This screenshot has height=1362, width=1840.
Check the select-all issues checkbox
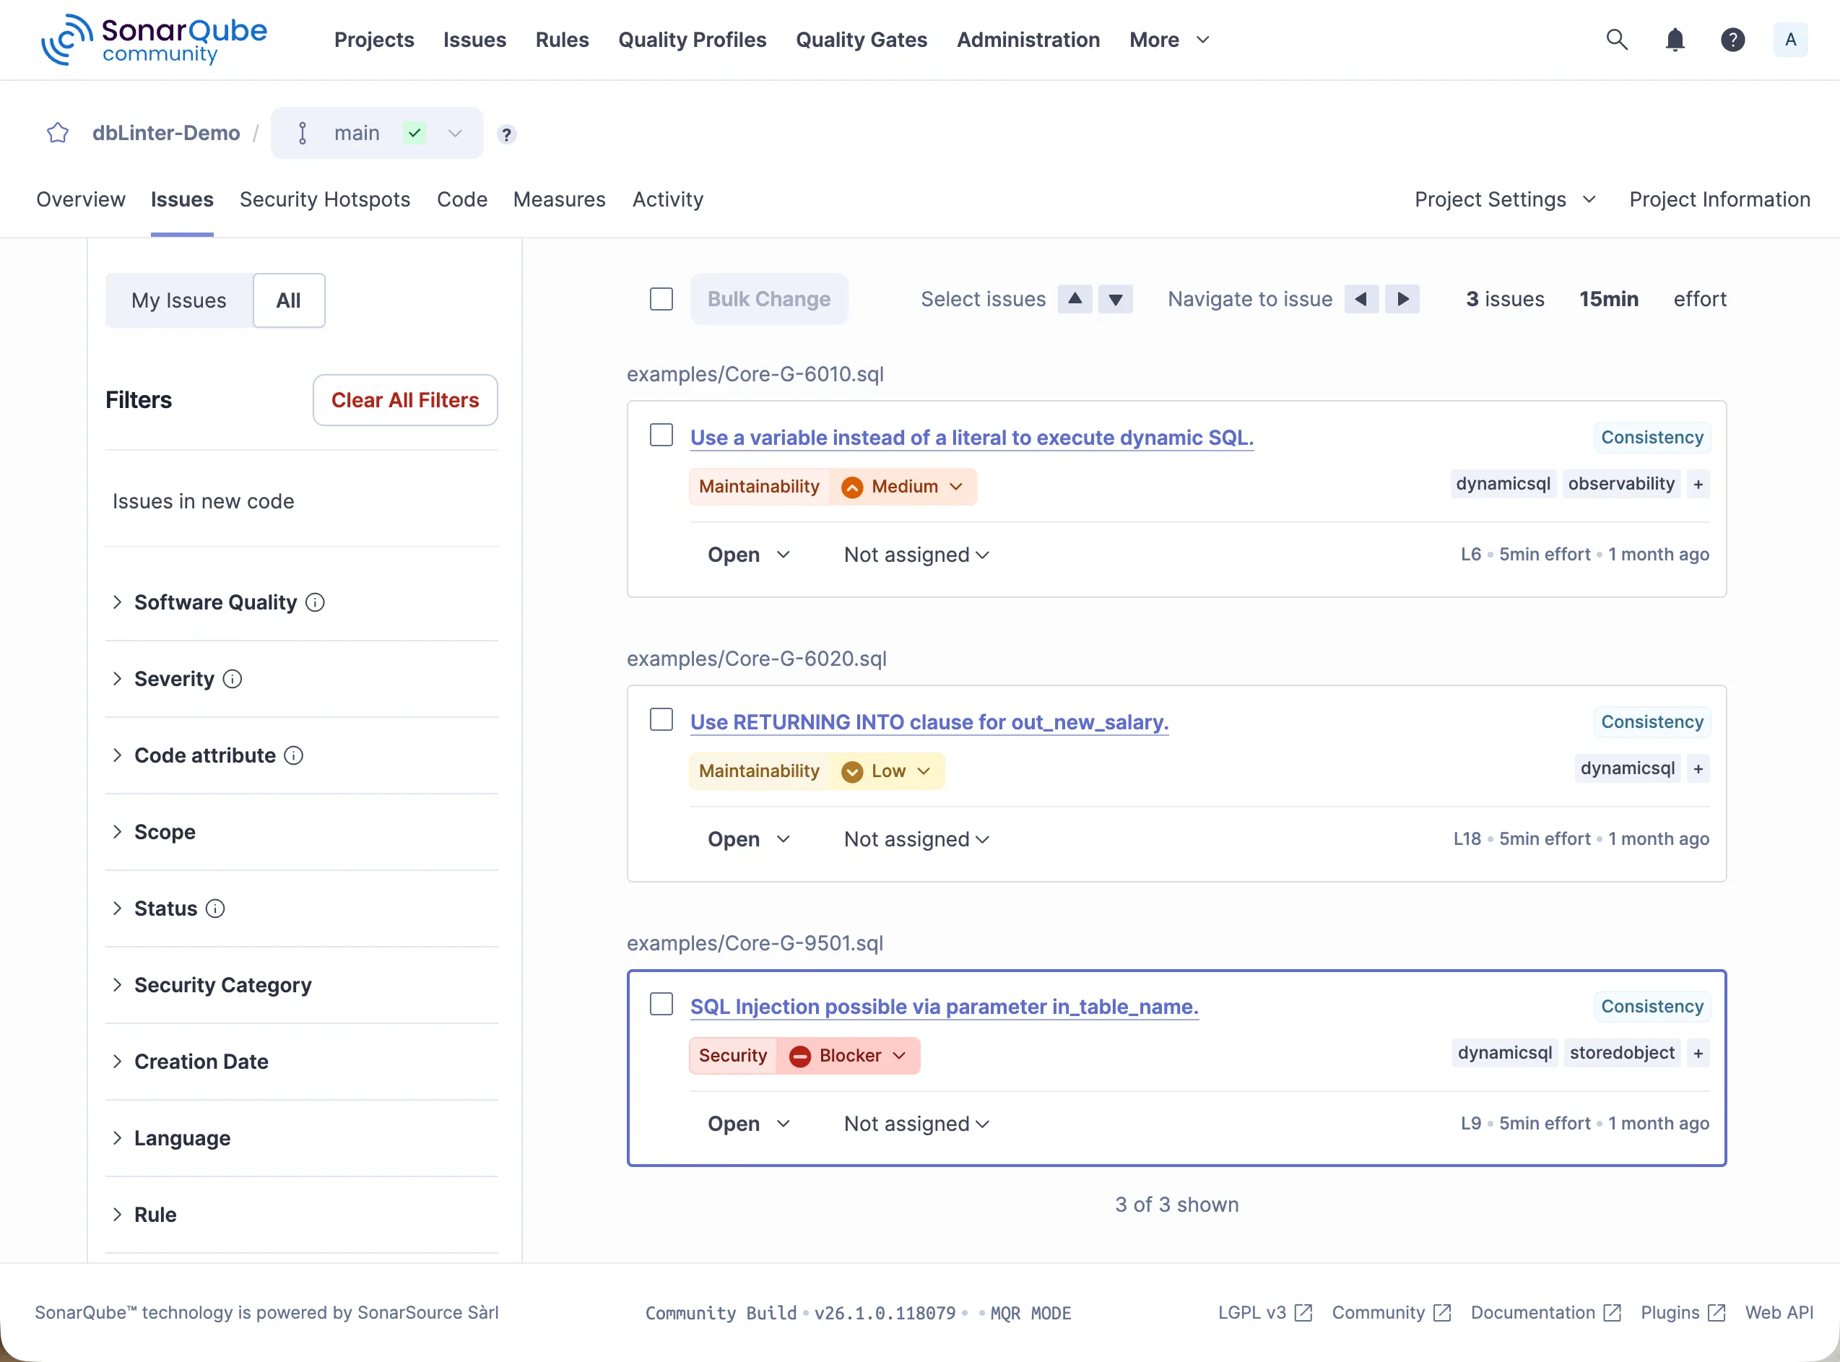pyautogui.click(x=661, y=299)
